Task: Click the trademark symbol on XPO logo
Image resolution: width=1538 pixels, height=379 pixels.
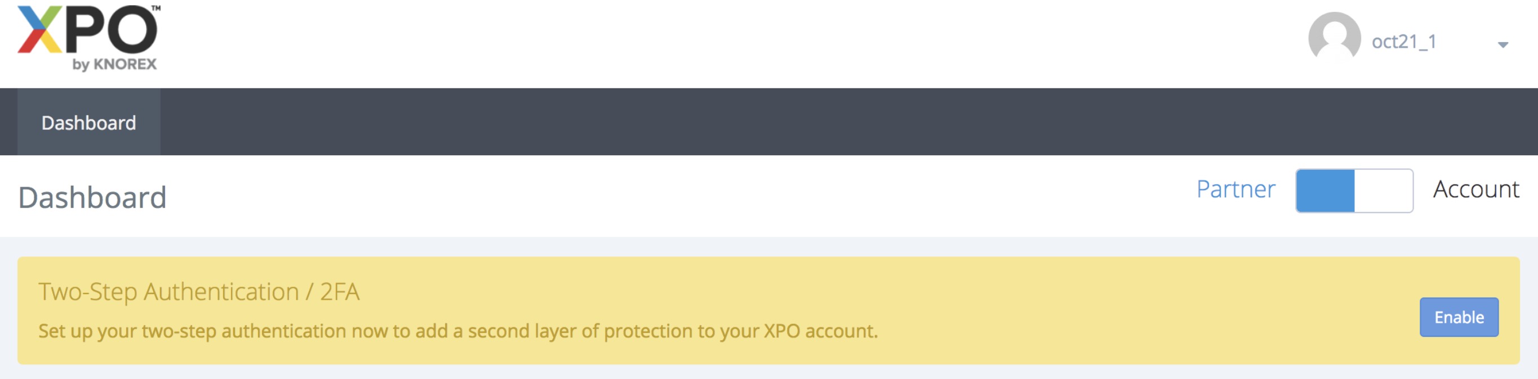Action: tap(156, 8)
